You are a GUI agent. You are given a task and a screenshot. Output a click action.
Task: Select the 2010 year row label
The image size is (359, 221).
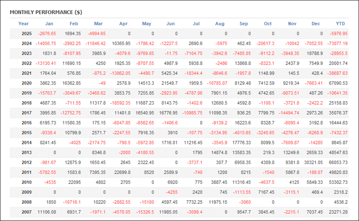(27, 182)
